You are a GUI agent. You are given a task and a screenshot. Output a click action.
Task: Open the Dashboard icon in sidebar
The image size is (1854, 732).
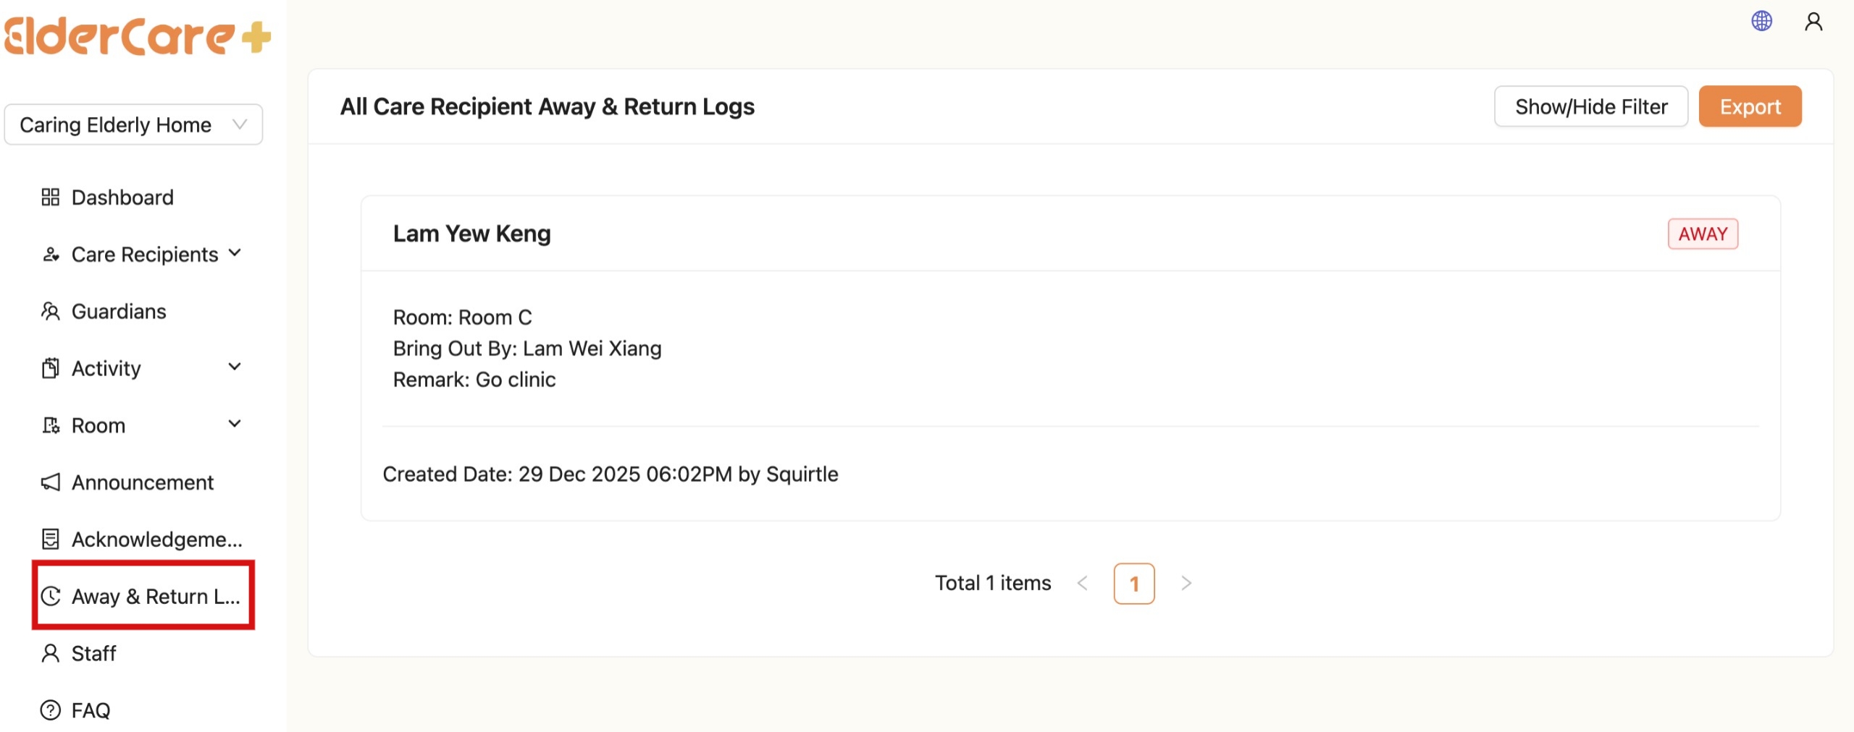point(50,197)
